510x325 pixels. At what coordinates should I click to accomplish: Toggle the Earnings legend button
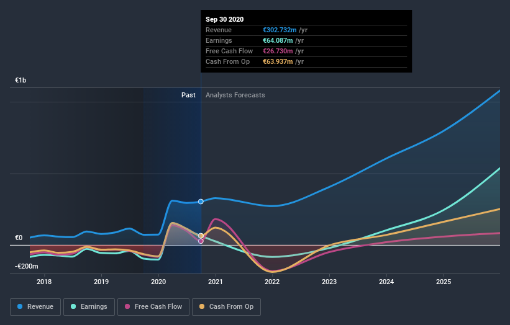point(89,307)
